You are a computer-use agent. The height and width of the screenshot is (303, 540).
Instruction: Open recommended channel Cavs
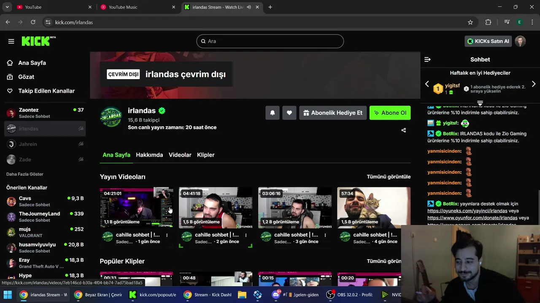[x=45, y=201]
